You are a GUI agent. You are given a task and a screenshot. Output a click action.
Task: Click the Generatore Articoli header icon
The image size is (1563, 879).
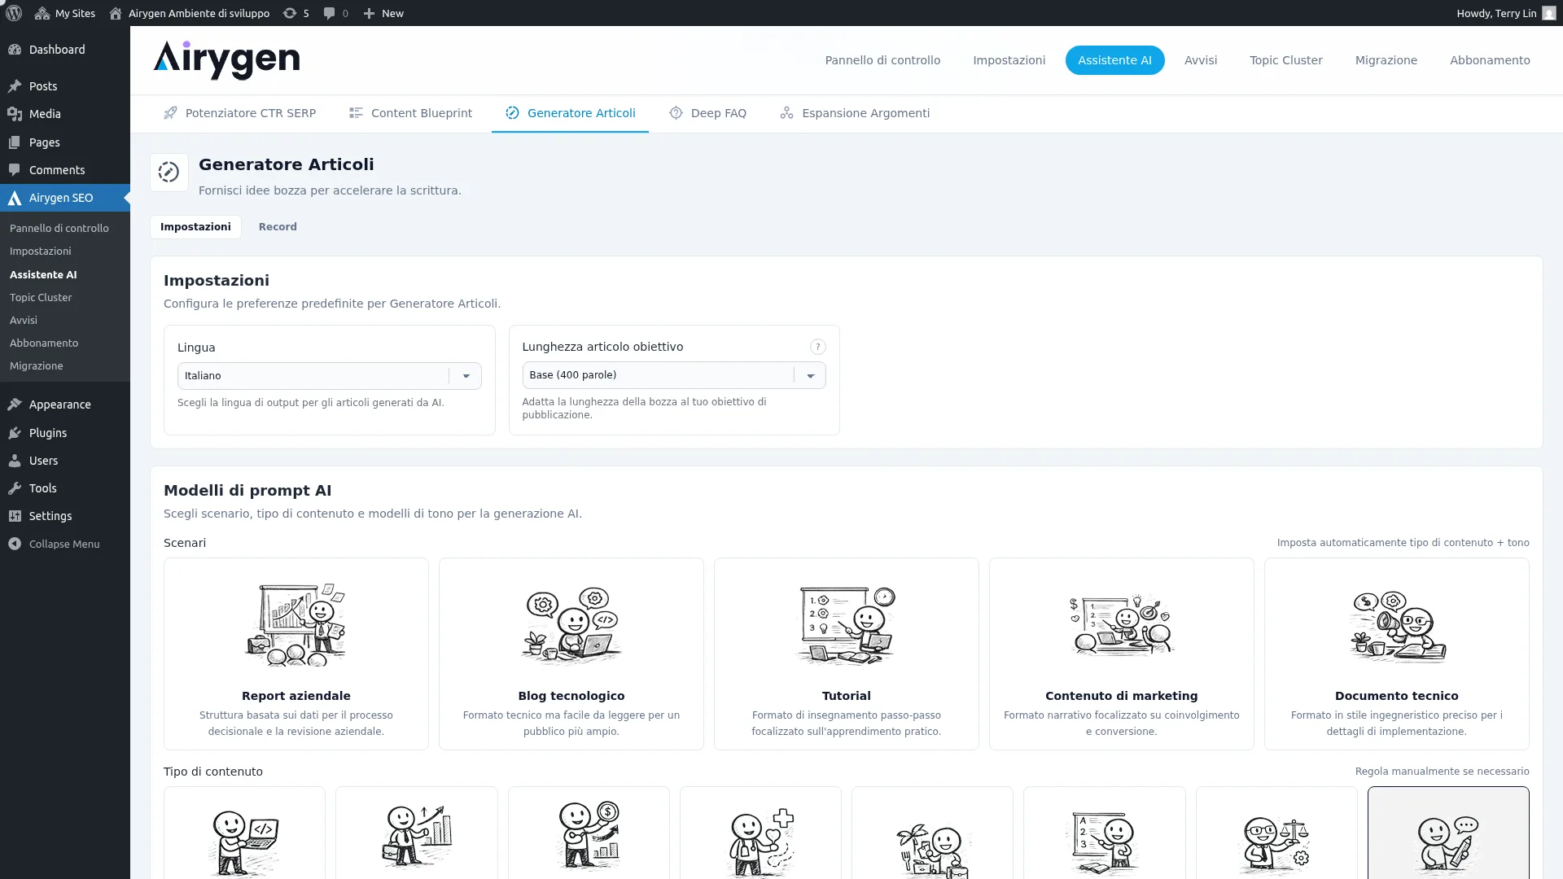(x=169, y=173)
